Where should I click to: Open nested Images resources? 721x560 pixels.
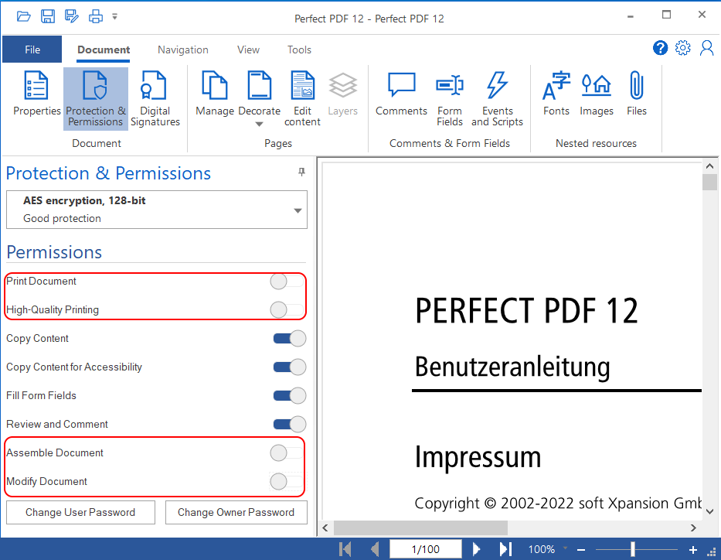pos(597,94)
